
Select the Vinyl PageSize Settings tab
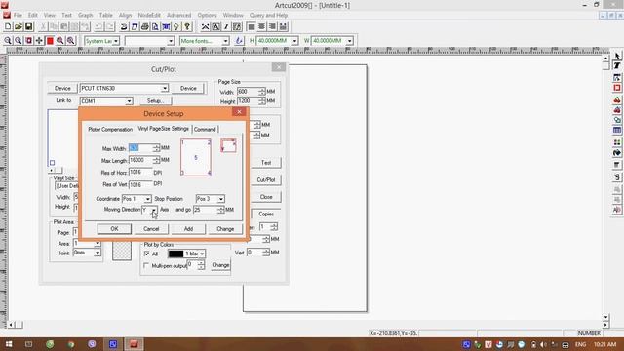click(163, 129)
